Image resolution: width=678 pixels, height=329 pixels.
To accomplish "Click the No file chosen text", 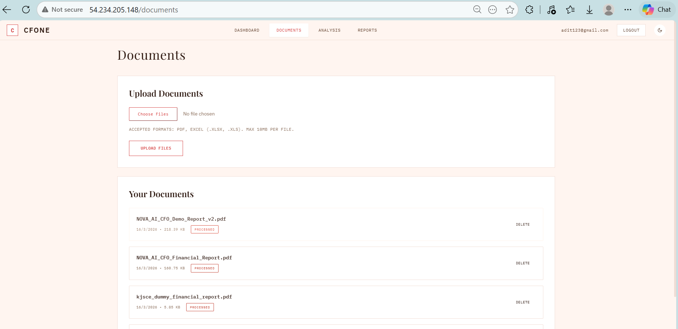I will coord(199,114).
